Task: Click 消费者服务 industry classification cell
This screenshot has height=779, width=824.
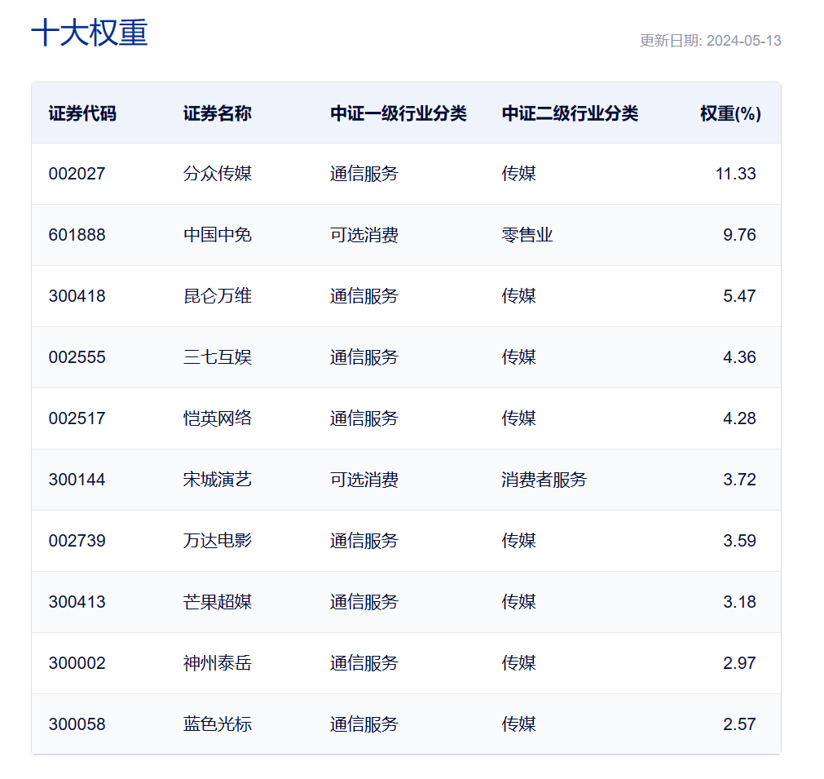Action: (x=544, y=480)
